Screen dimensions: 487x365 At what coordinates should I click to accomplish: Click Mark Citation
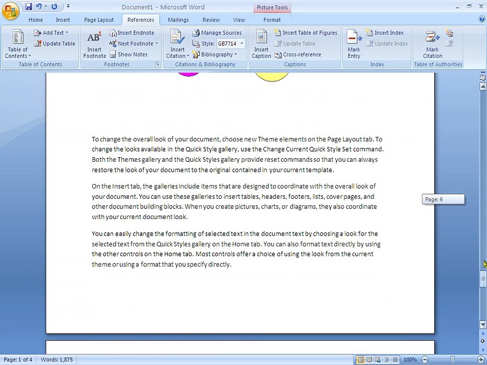click(x=432, y=44)
